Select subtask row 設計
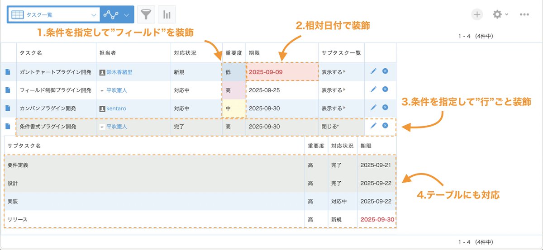Image resolution: width=543 pixels, height=250 pixels. 200,183
